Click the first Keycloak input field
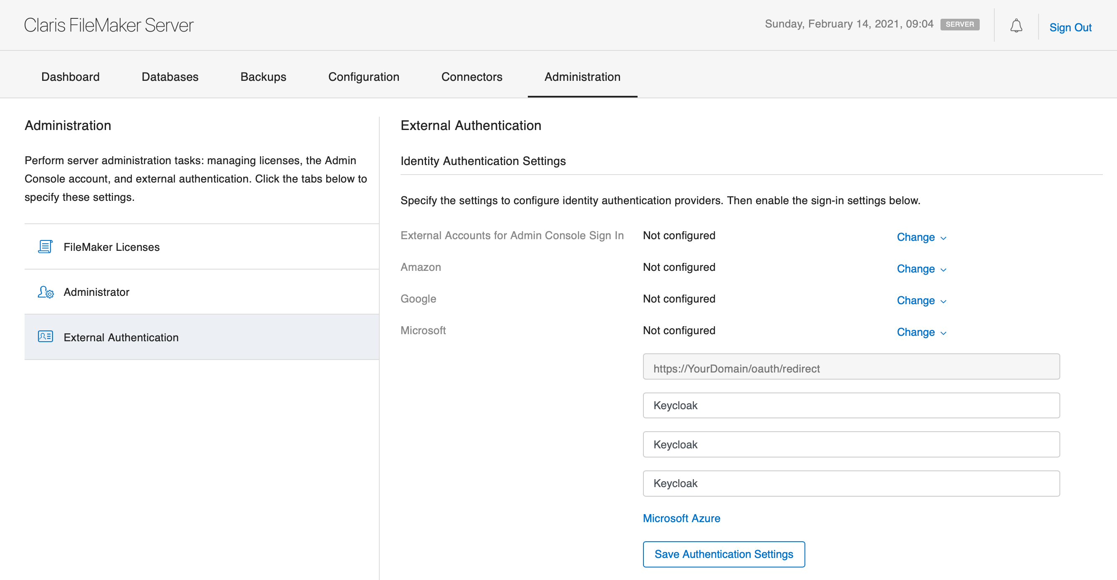 coord(851,405)
